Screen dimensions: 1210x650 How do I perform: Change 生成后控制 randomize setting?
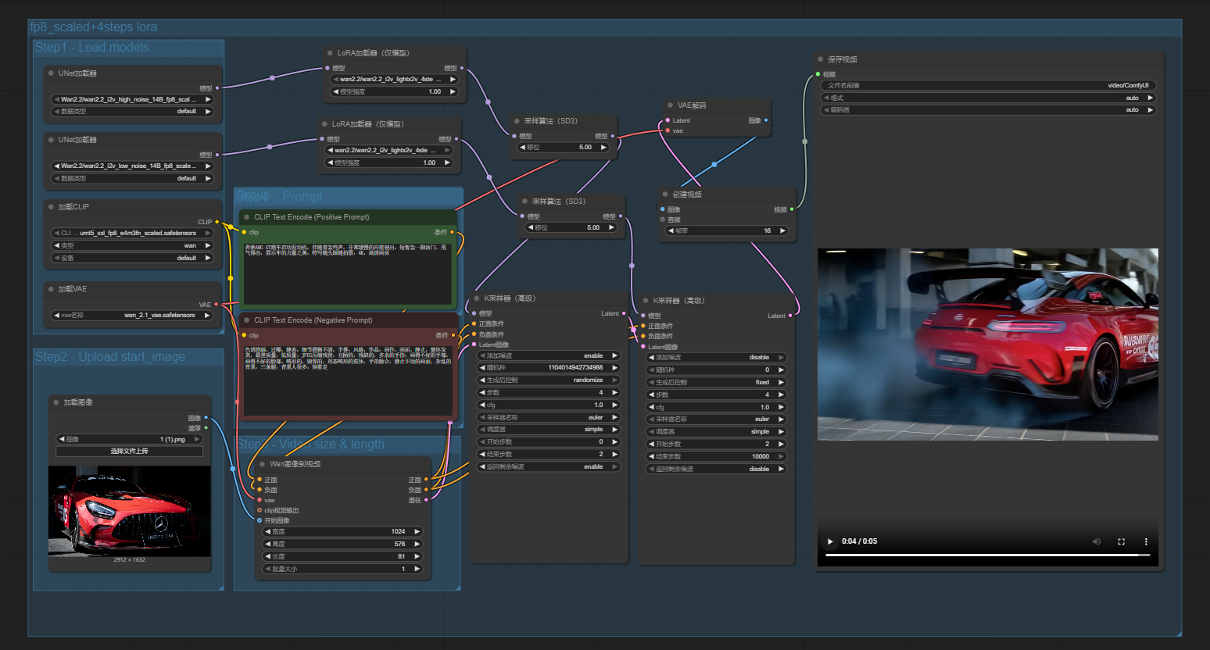tap(549, 380)
